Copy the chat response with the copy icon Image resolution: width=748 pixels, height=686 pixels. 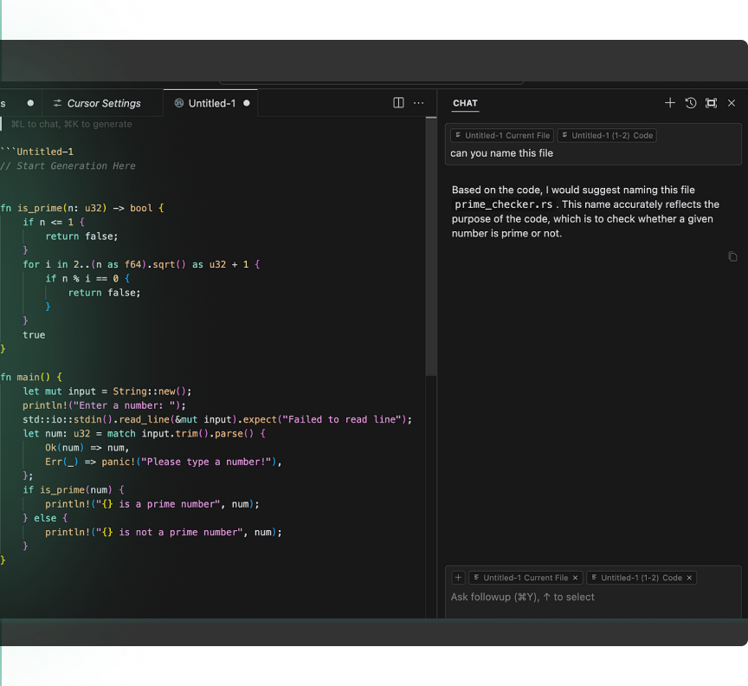(x=732, y=257)
